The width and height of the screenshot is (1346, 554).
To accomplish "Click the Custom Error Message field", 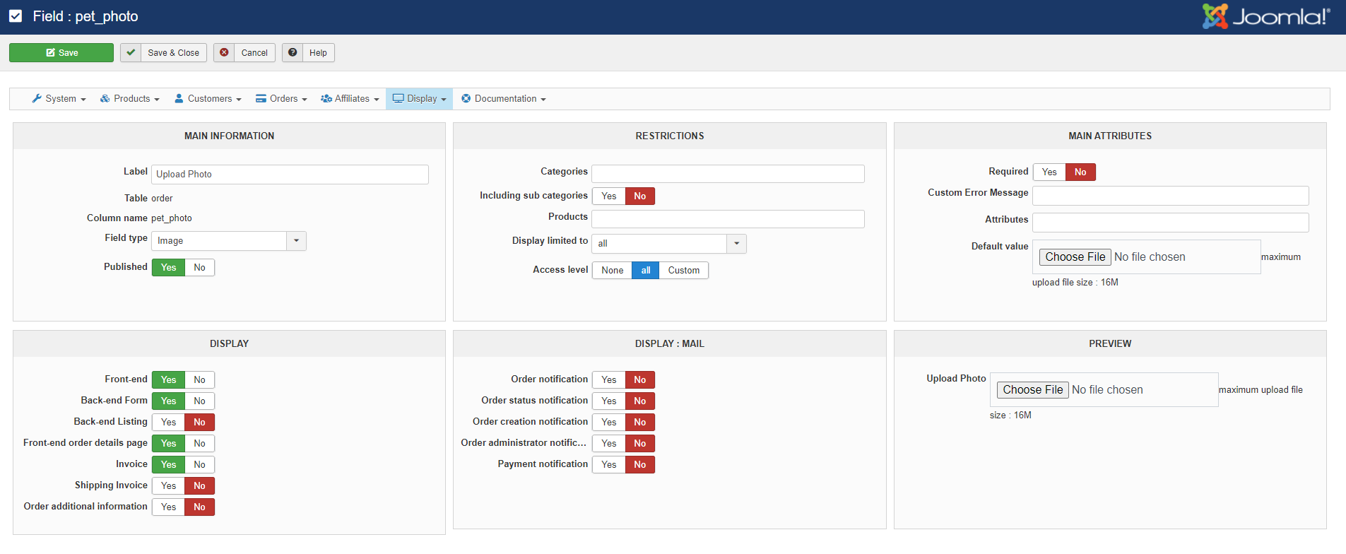I will click(1170, 196).
